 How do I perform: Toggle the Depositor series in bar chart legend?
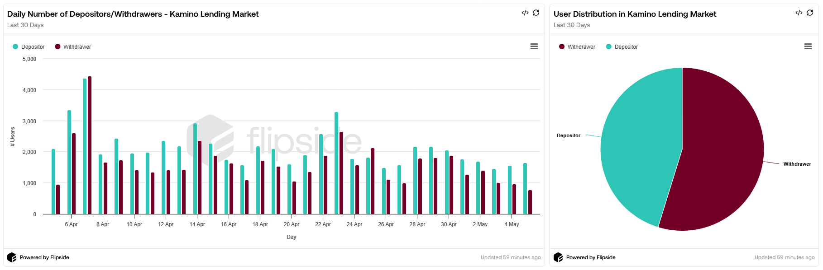(33, 47)
